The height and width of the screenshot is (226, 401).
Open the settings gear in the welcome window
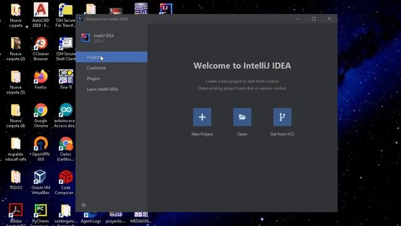83,205
